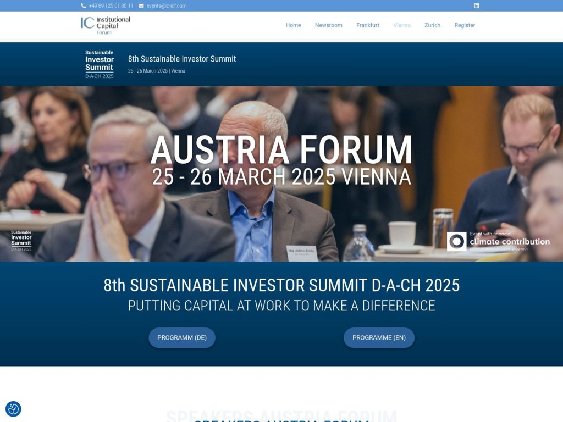Viewport: 563px width, 422px height.
Task: Click the 8th Sustainable Investor Summit banner heading
Action: click(x=181, y=59)
